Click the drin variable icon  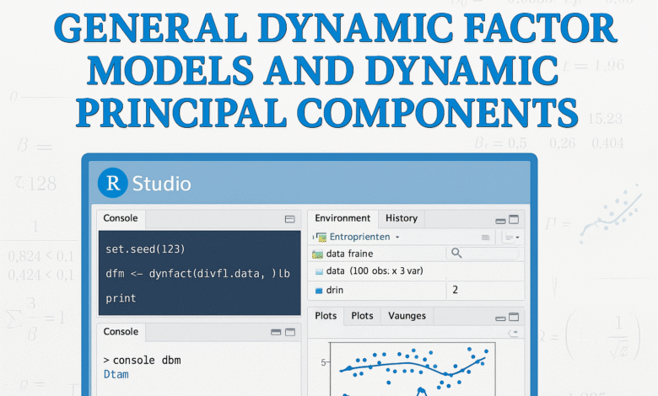click(x=319, y=291)
